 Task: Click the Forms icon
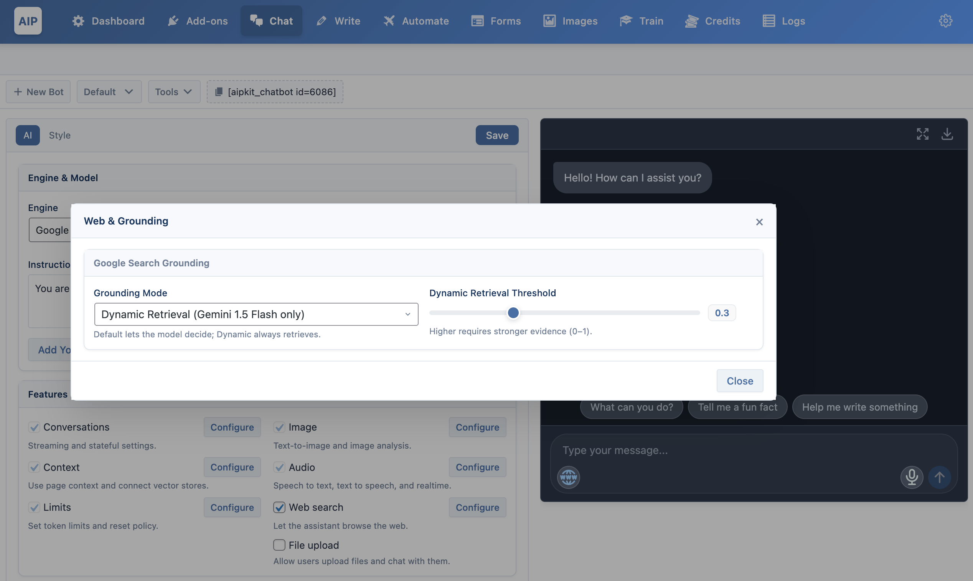click(478, 21)
